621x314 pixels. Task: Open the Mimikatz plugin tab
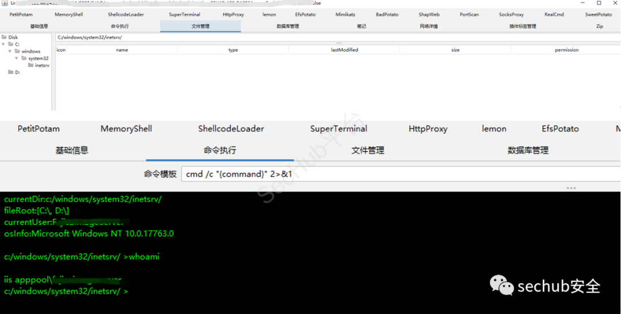coord(345,14)
